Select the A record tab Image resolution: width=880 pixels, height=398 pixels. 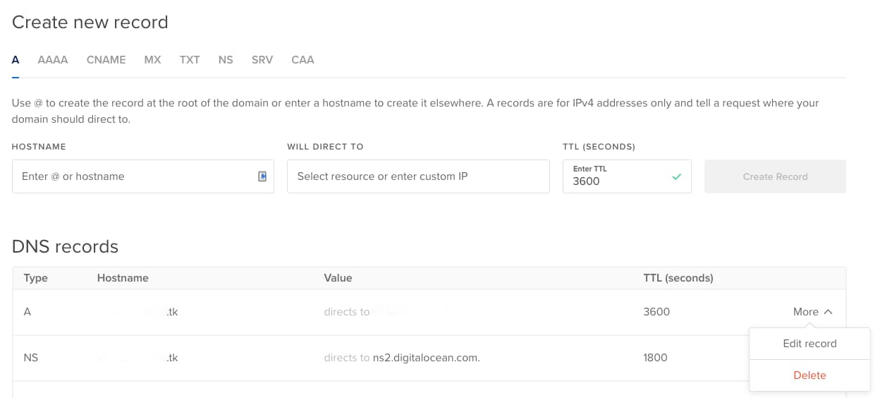pos(16,60)
